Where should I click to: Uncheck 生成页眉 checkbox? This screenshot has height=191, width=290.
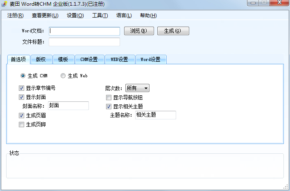pos(21,116)
